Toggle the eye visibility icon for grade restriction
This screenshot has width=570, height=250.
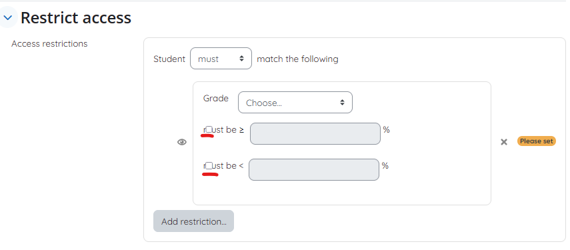pos(182,142)
